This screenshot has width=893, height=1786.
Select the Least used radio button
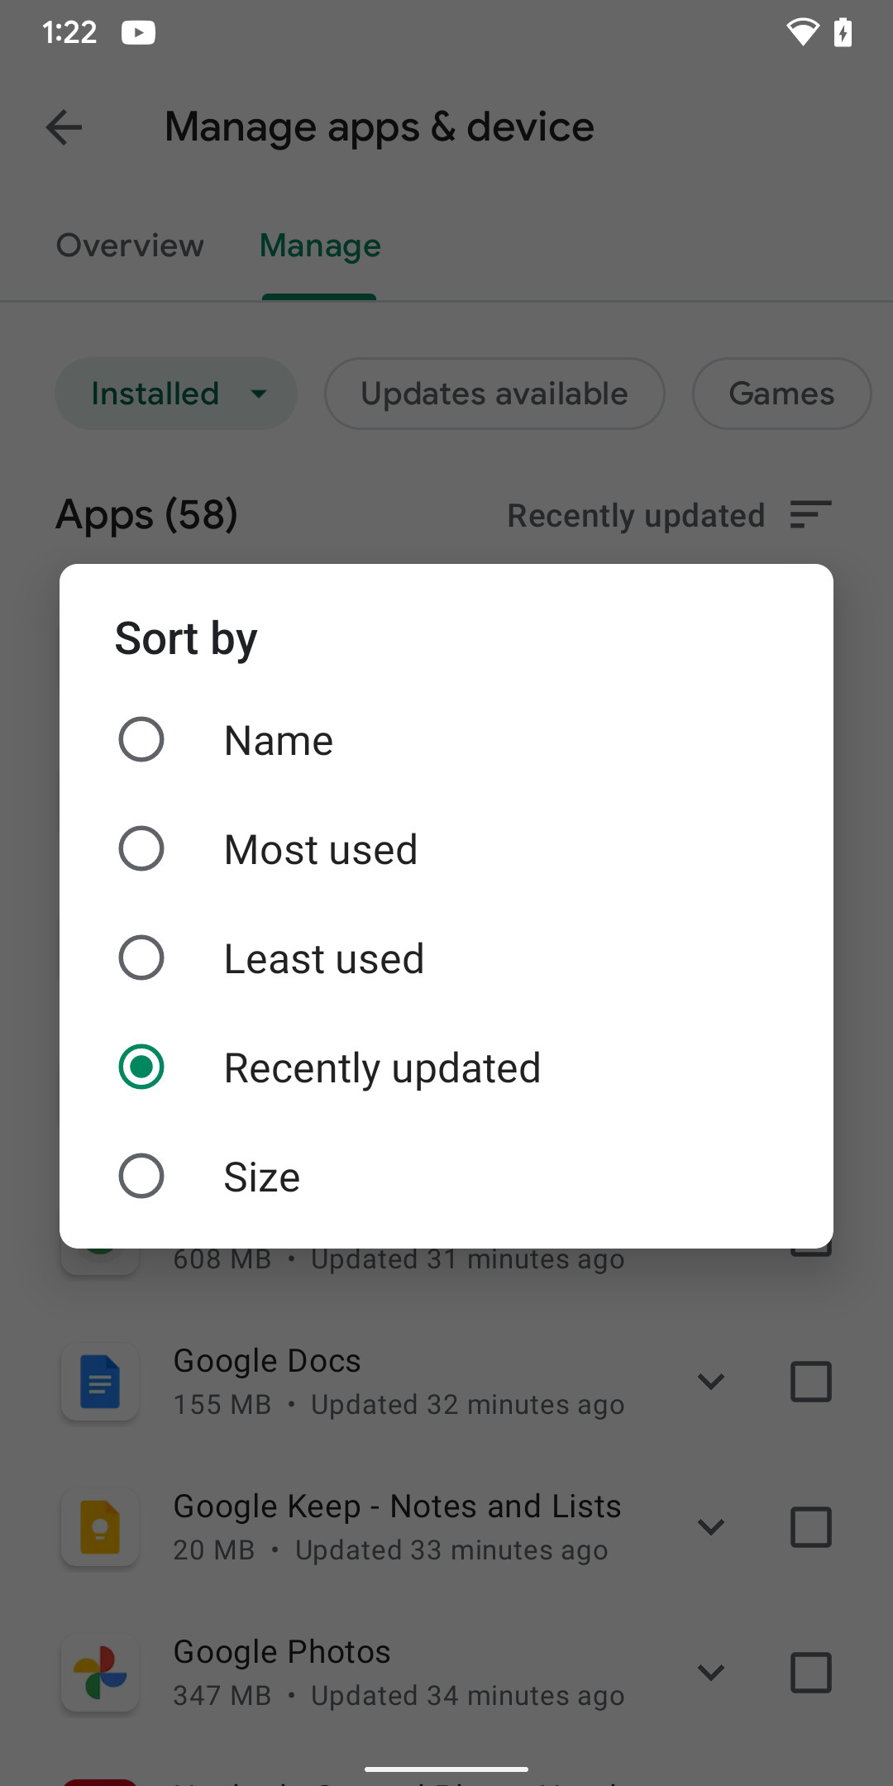coord(141,957)
